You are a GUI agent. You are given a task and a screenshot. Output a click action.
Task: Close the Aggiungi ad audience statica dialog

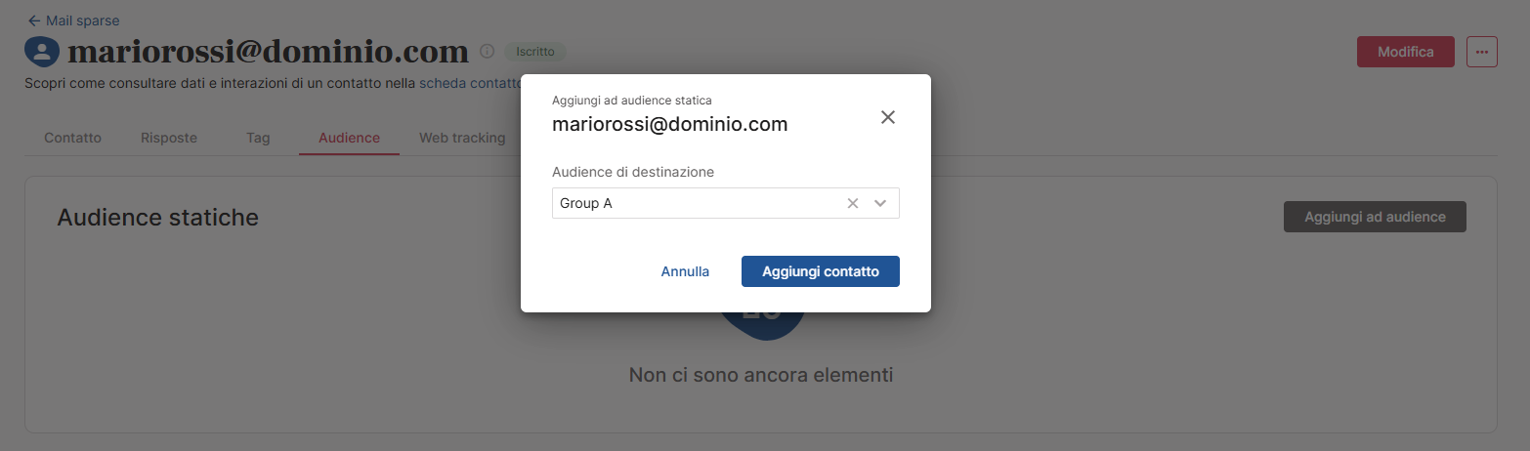point(887,117)
